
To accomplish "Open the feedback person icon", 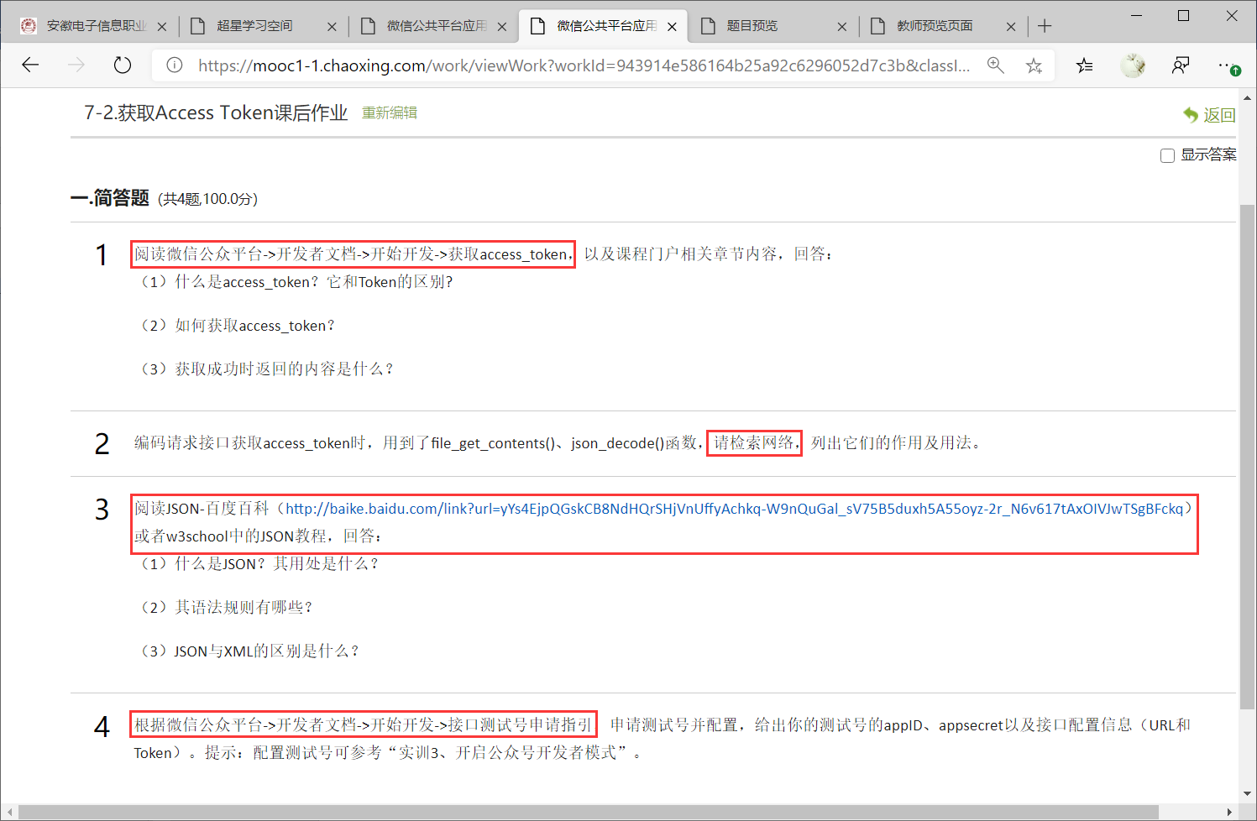I will [1181, 65].
